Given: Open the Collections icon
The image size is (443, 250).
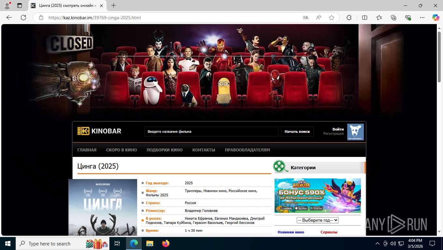Looking at the screenshot, I should click(x=393, y=18).
